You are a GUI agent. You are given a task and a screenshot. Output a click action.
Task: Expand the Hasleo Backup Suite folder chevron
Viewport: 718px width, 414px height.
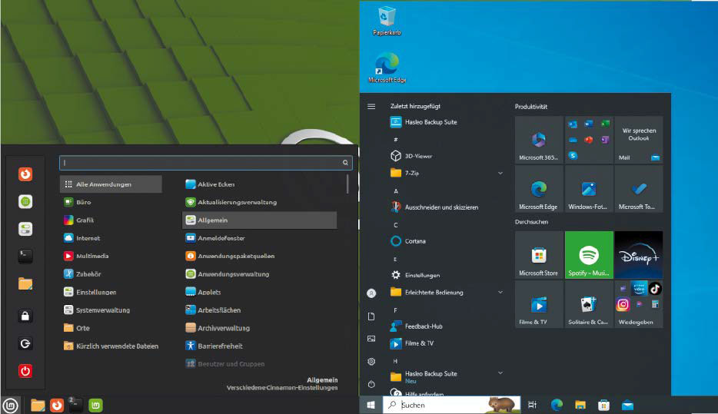pyautogui.click(x=500, y=373)
